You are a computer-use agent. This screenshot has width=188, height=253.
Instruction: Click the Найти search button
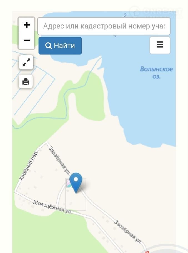pos(60,46)
